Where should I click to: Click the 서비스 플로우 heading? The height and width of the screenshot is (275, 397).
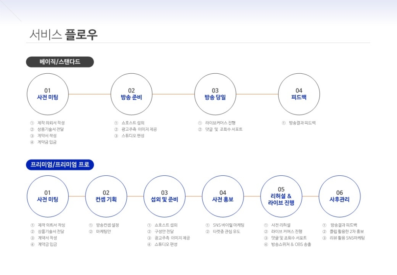pyautogui.click(x=64, y=35)
